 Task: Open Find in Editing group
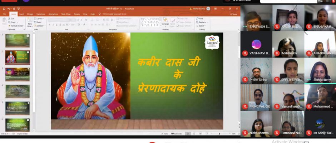tap(199, 19)
